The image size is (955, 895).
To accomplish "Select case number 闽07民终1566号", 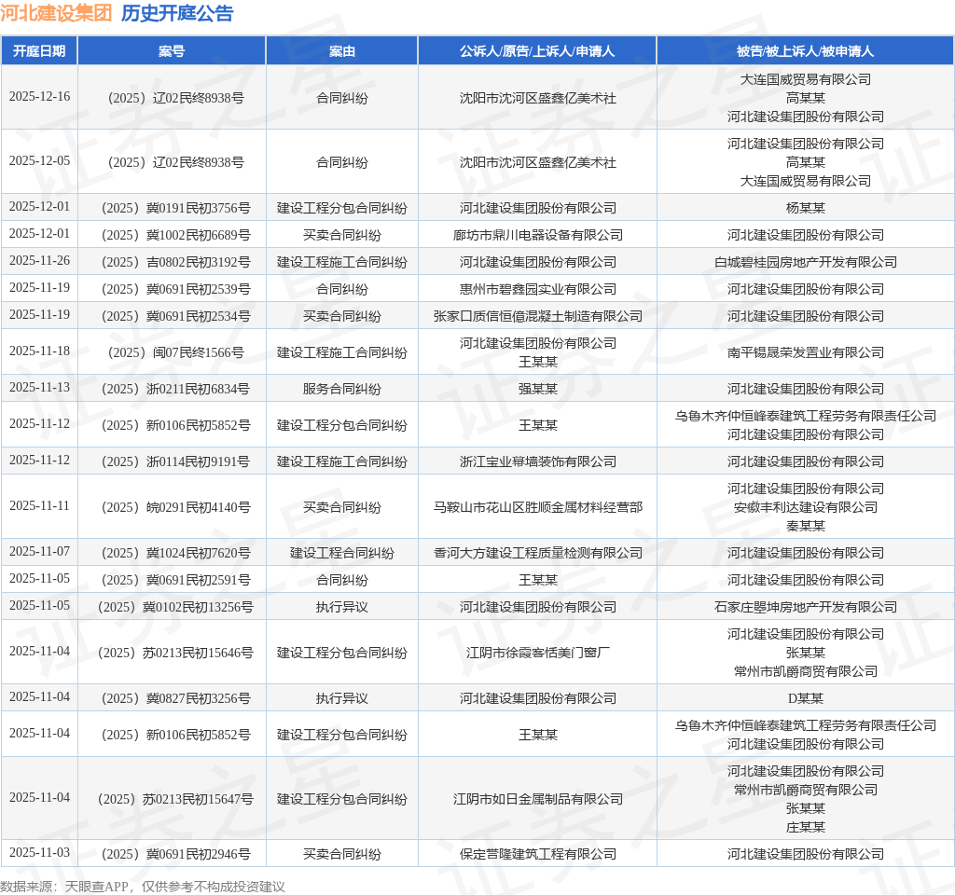I will tap(176, 352).
